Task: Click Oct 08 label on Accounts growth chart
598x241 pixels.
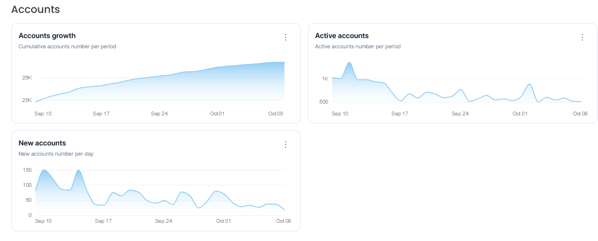Action: [x=277, y=114]
